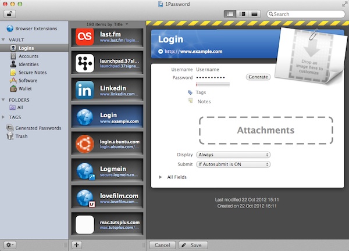Open the sort order header dropdown
Image resolution: width=349 pixels, height=251 pixels.
107,24
